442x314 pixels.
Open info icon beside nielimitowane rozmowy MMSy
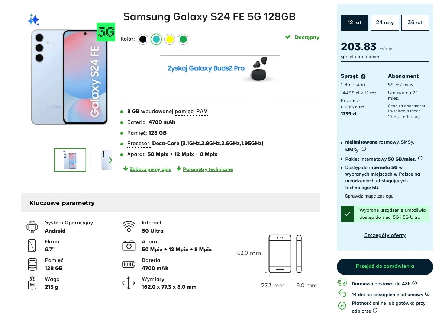click(x=364, y=149)
